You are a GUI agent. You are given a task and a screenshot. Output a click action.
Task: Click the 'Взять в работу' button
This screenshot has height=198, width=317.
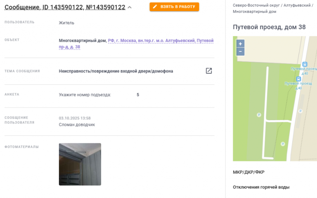174,7
